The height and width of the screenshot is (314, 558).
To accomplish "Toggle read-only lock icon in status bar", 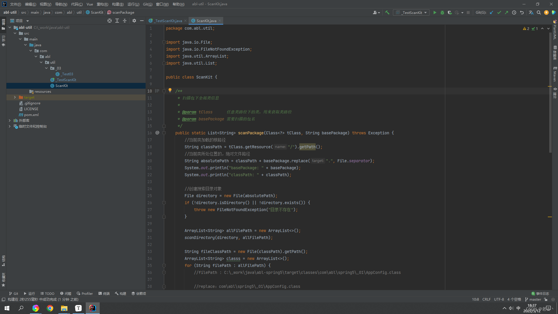I will [546, 299].
